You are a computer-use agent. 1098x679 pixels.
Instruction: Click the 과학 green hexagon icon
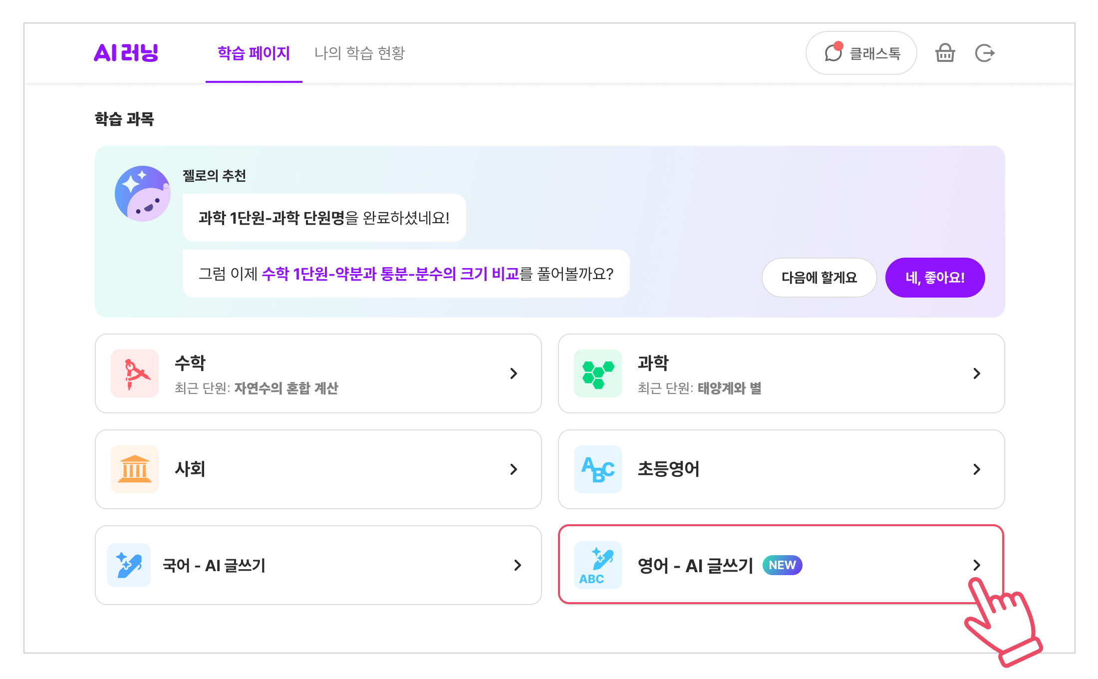(598, 373)
